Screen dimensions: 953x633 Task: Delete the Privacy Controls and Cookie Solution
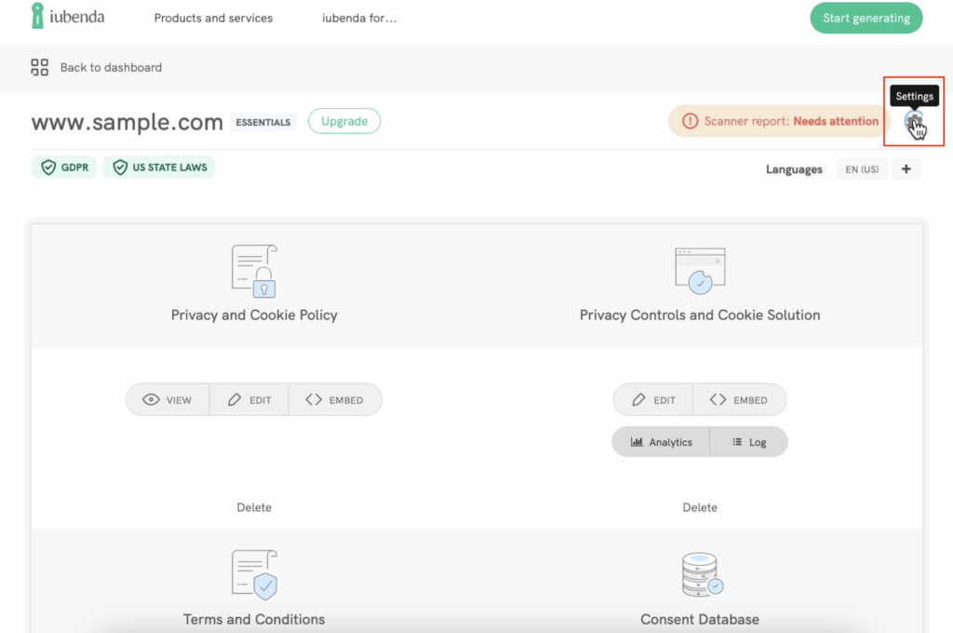click(x=700, y=507)
